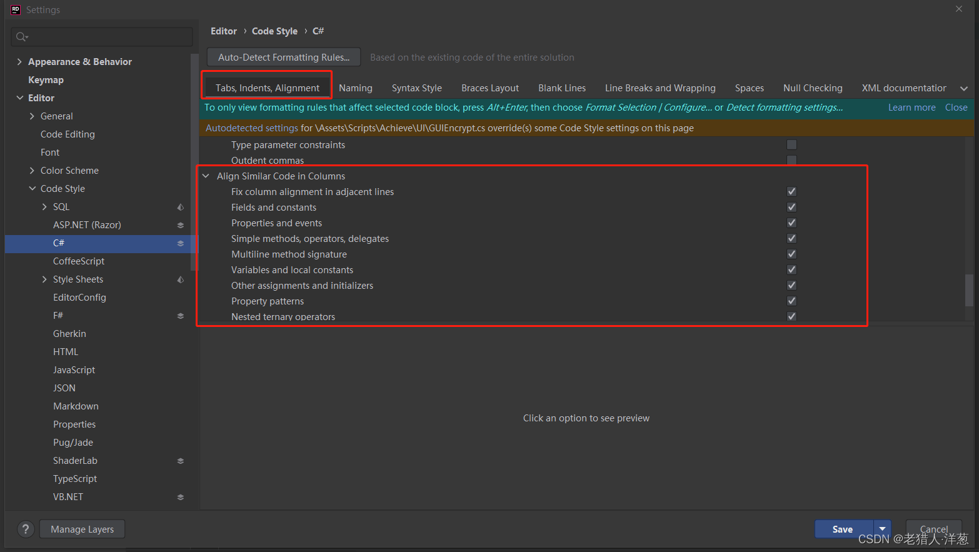Uncheck Simple methods, operators, delegates
Image resolution: width=979 pixels, height=552 pixels.
pyautogui.click(x=791, y=238)
